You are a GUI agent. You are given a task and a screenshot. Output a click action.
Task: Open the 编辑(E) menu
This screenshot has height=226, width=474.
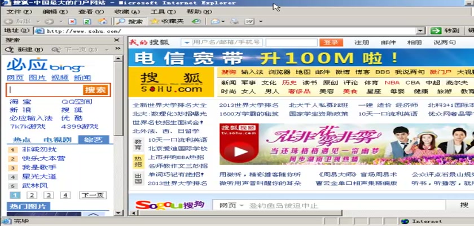point(55,12)
